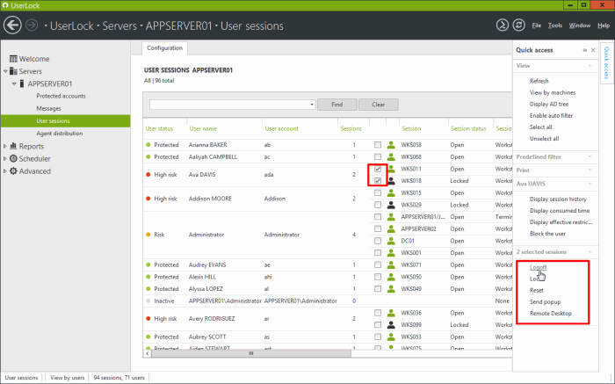Click the Servers icon in tree

[13, 71]
